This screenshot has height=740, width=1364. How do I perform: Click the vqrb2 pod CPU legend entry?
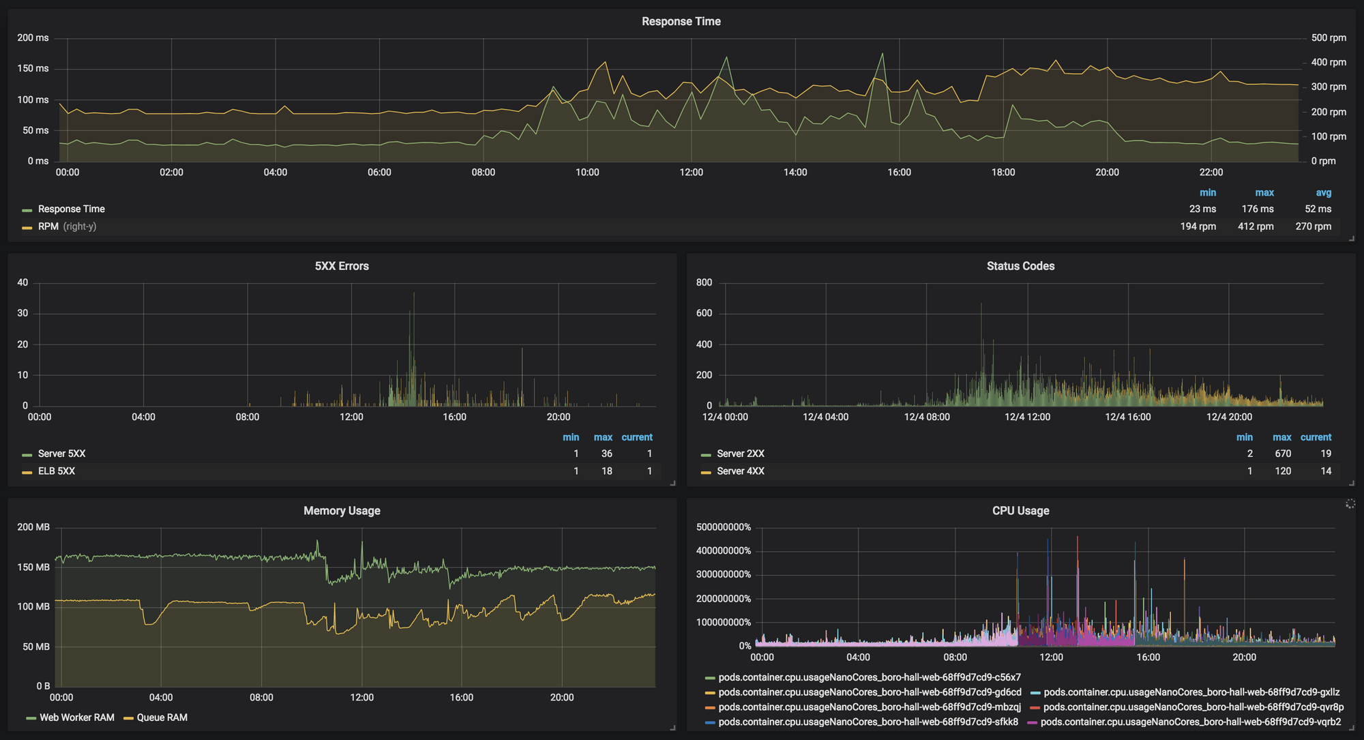1190,722
